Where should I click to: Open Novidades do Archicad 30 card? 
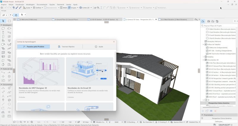(90, 79)
